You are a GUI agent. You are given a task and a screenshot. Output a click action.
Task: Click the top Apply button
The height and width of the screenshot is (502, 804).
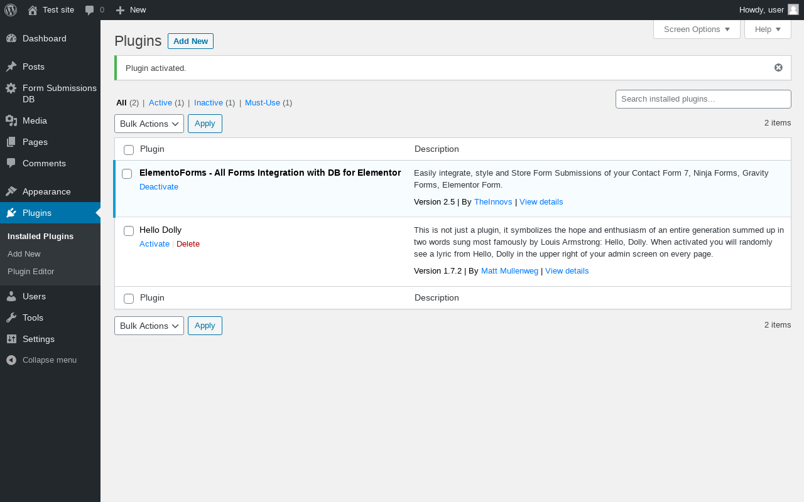205,124
